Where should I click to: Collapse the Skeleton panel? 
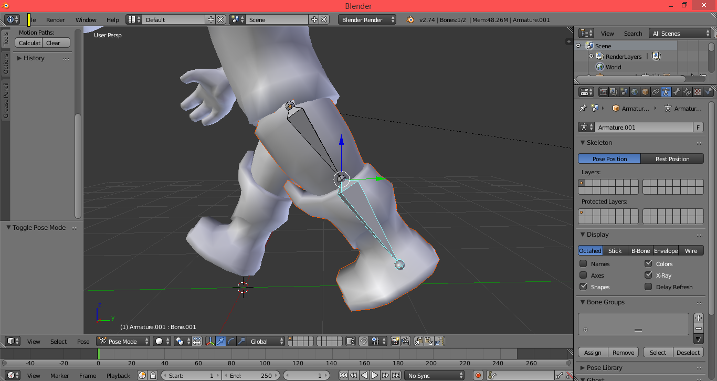(583, 143)
